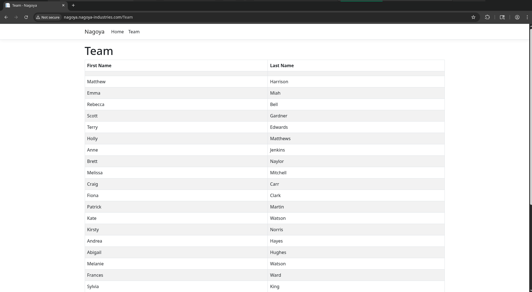This screenshot has height=292, width=532.
Task: Open a new tab with plus button
Action: click(73, 5)
